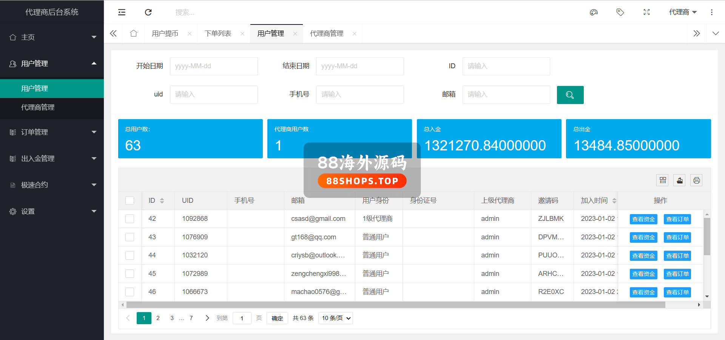Open 代理商管理 in the sidebar submenu
The height and width of the screenshot is (340, 725).
pyautogui.click(x=38, y=107)
